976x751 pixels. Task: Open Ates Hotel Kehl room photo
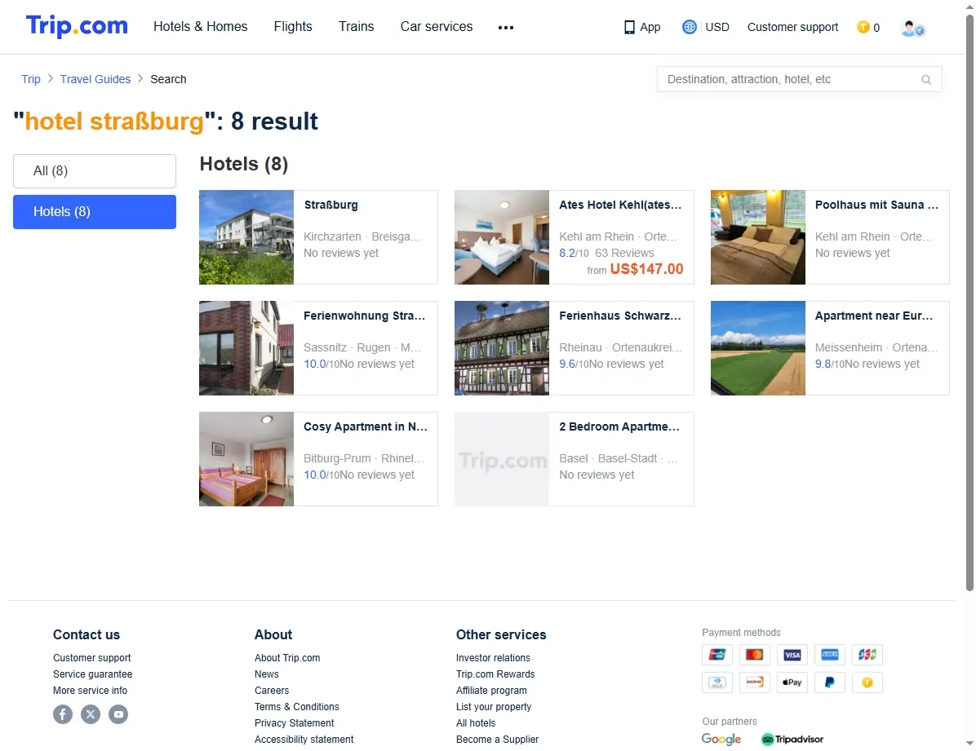pos(502,237)
